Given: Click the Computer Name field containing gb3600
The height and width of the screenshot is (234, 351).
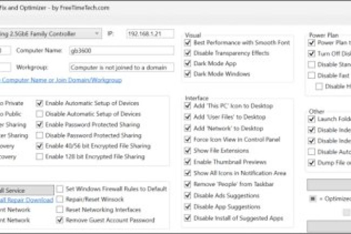Looking at the screenshot, I should pyautogui.click(x=121, y=51).
